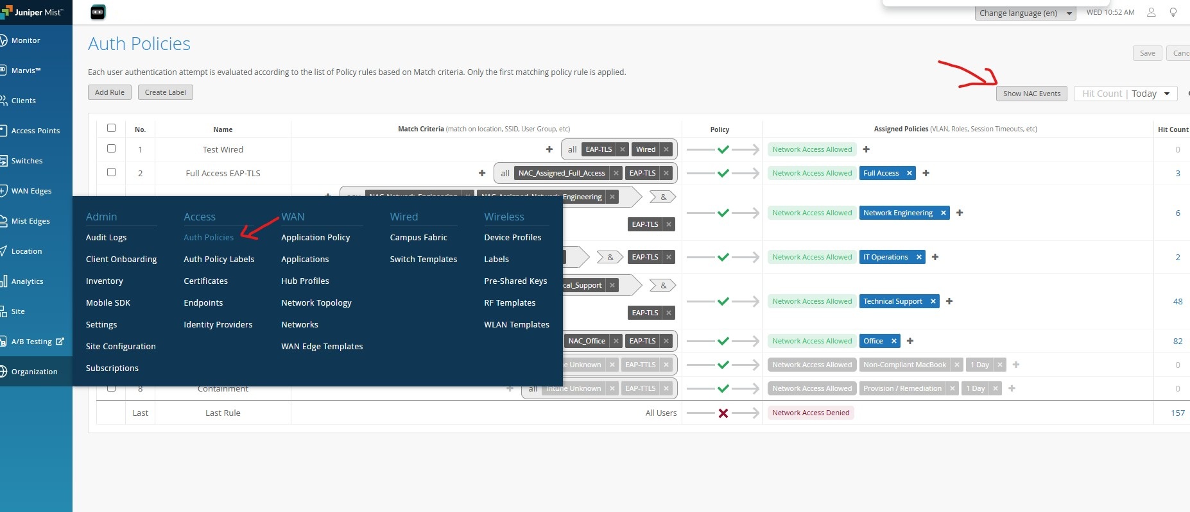Select the Test Wired rule checkbox
1190x512 pixels.
point(111,149)
